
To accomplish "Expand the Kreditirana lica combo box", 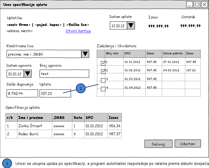I will (x=85, y=54).
